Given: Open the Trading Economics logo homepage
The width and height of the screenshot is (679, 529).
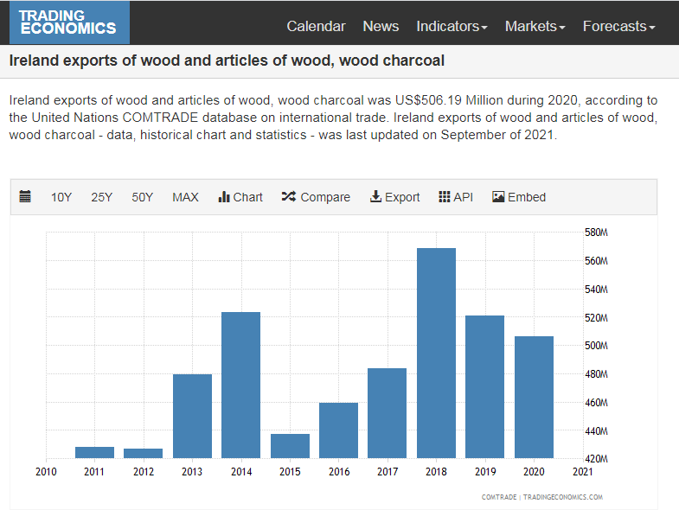Looking at the screenshot, I should point(68,22).
